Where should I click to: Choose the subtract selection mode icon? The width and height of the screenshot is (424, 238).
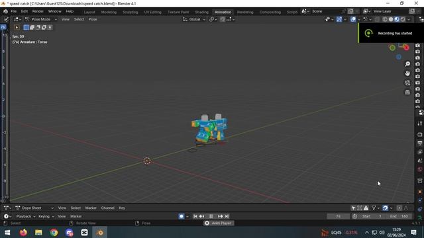pyautogui.click(x=38, y=27)
